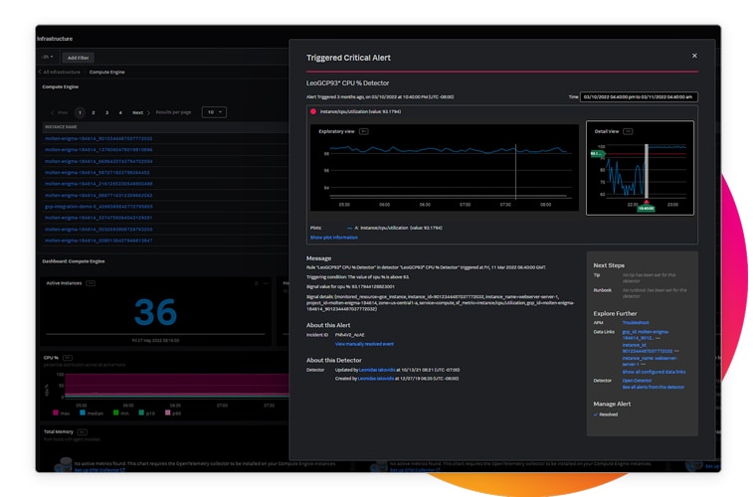Toggle the max legend swatch
Screen dimensions: 756x497
tap(56, 413)
